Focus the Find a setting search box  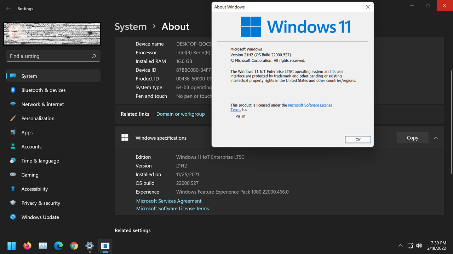(x=53, y=56)
